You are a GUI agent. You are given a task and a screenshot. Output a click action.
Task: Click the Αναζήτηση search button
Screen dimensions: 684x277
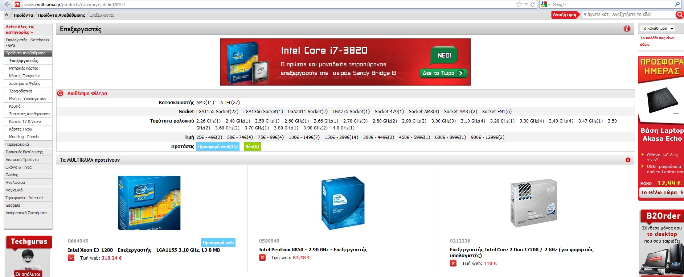click(x=565, y=15)
